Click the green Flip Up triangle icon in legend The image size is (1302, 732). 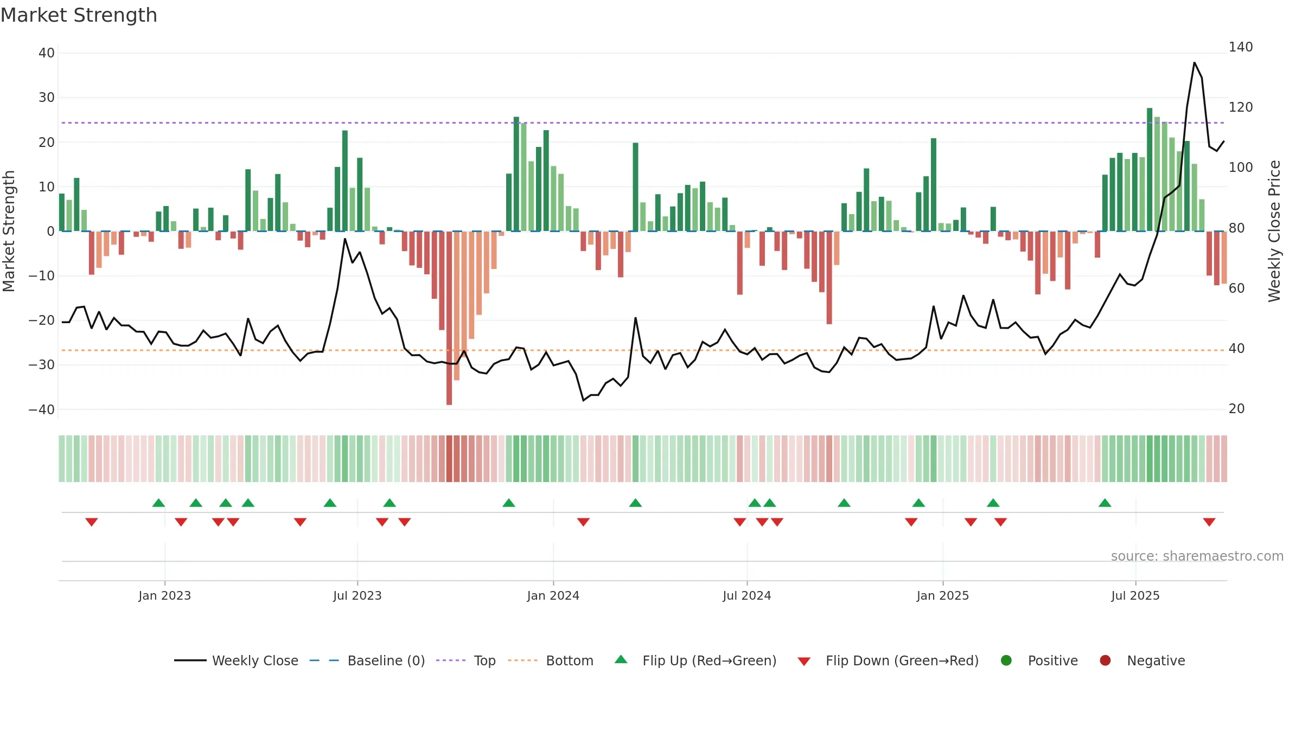point(621,659)
